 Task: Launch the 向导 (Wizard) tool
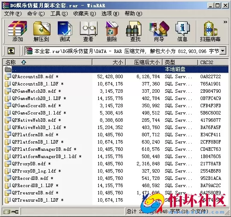tap(159, 31)
